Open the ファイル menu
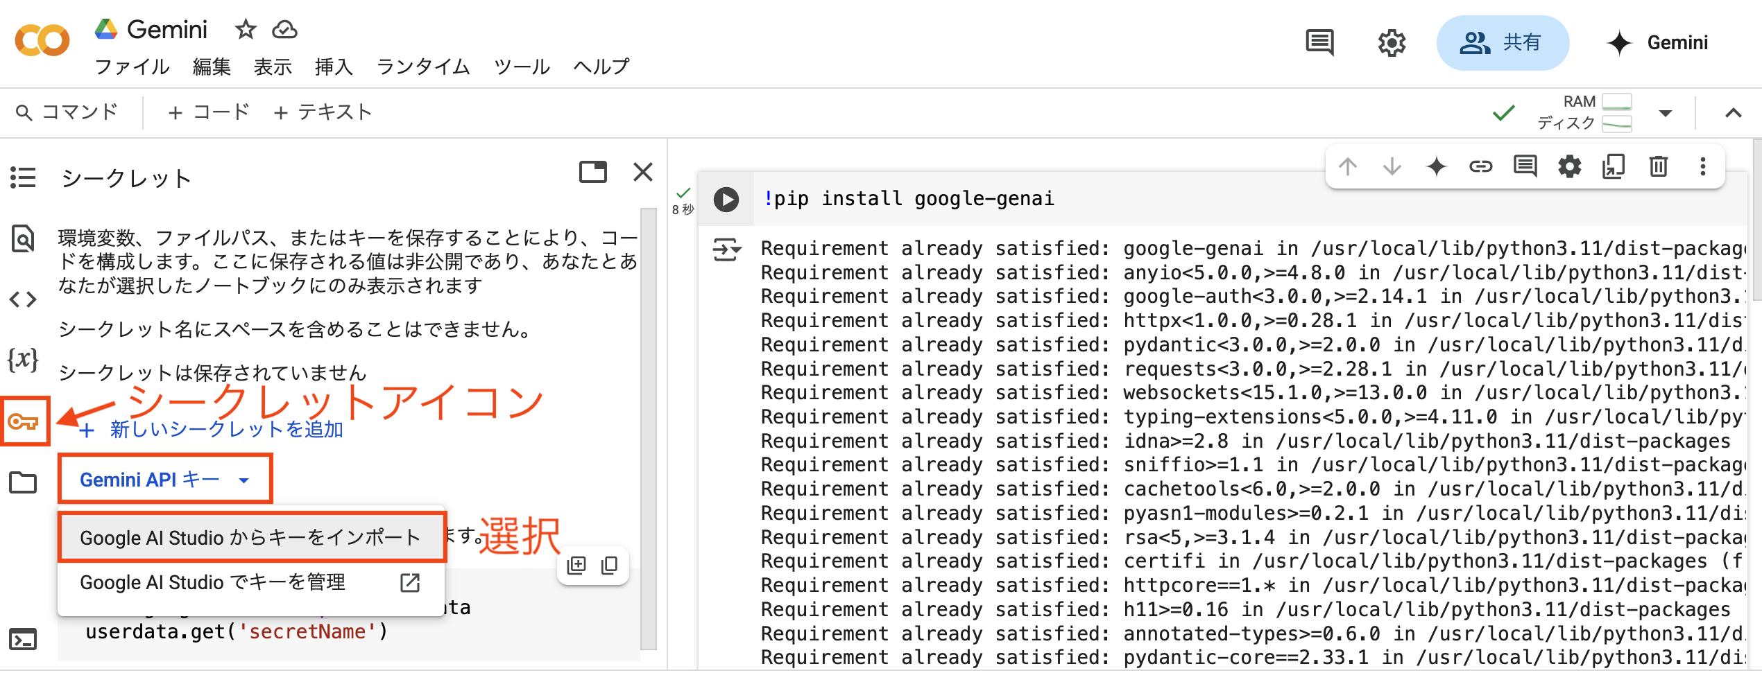The width and height of the screenshot is (1762, 673). pyautogui.click(x=132, y=67)
